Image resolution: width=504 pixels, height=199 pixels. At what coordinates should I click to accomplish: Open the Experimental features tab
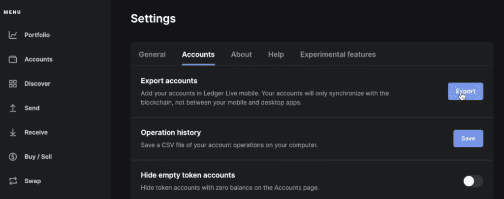click(x=338, y=55)
